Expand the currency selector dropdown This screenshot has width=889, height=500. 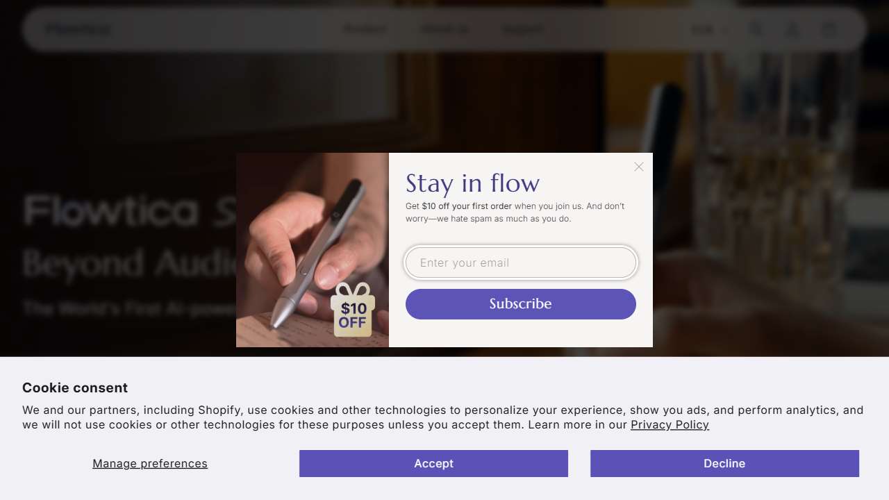point(710,30)
